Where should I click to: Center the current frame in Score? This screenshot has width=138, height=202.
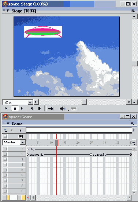[x=28, y=198]
